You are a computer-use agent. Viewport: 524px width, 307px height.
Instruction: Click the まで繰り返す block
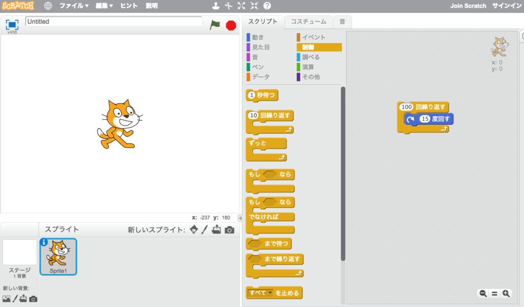[274, 266]
